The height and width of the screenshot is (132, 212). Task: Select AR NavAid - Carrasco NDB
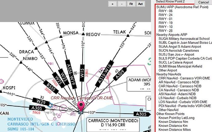179,82
